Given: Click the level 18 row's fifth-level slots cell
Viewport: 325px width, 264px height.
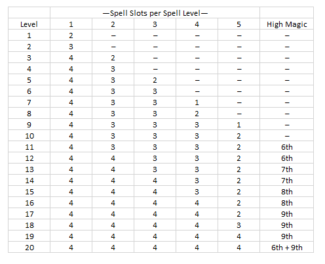Looking at the screenshot, I should [239, 225].
